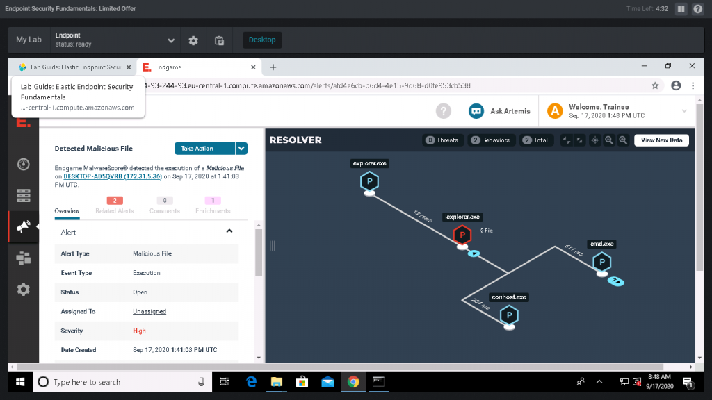712x400 pixels.
Task: Toggle the Total filter in Resolver
Action: [x=535, y=140]
